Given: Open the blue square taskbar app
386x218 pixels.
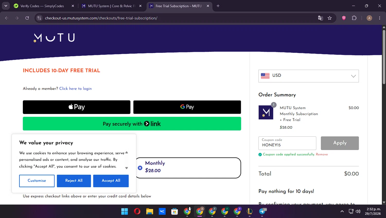Looking at the screenshot, I should point(162,211).
